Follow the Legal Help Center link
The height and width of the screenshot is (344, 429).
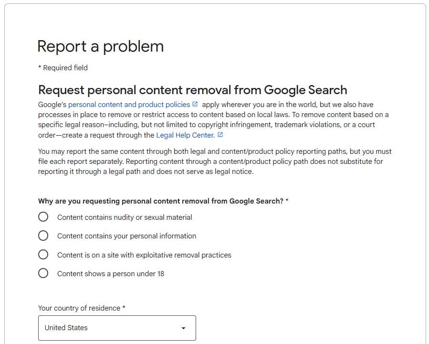[185, 135]
